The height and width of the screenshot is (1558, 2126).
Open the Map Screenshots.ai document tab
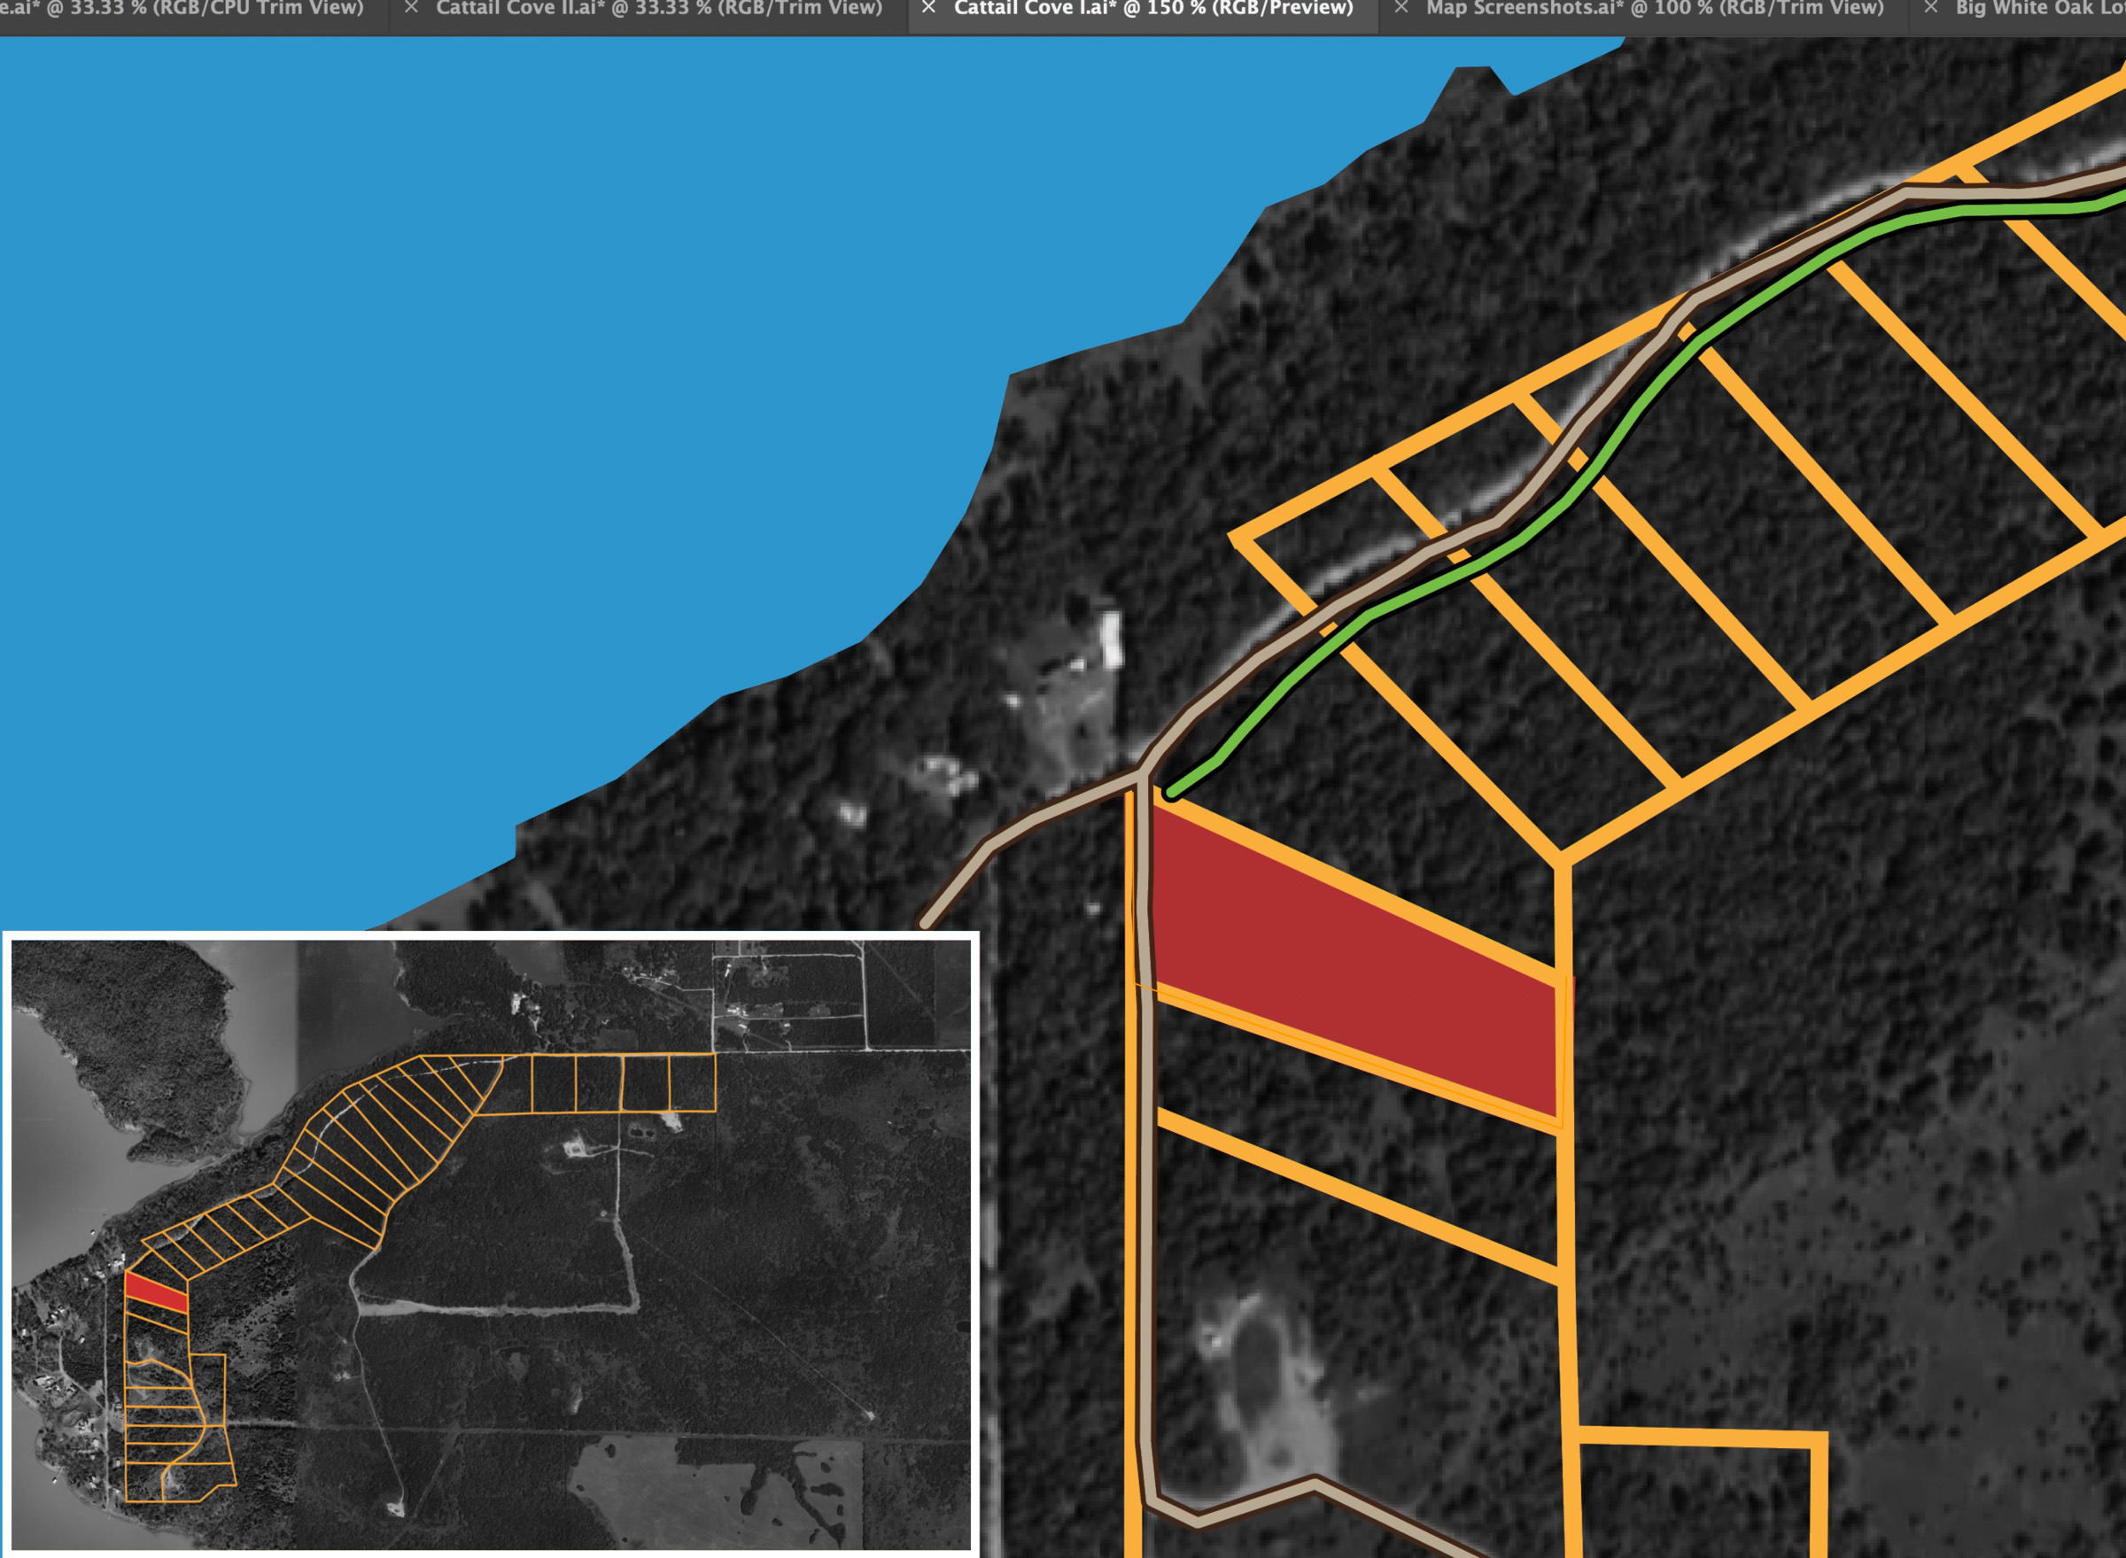coord(1655,9)
